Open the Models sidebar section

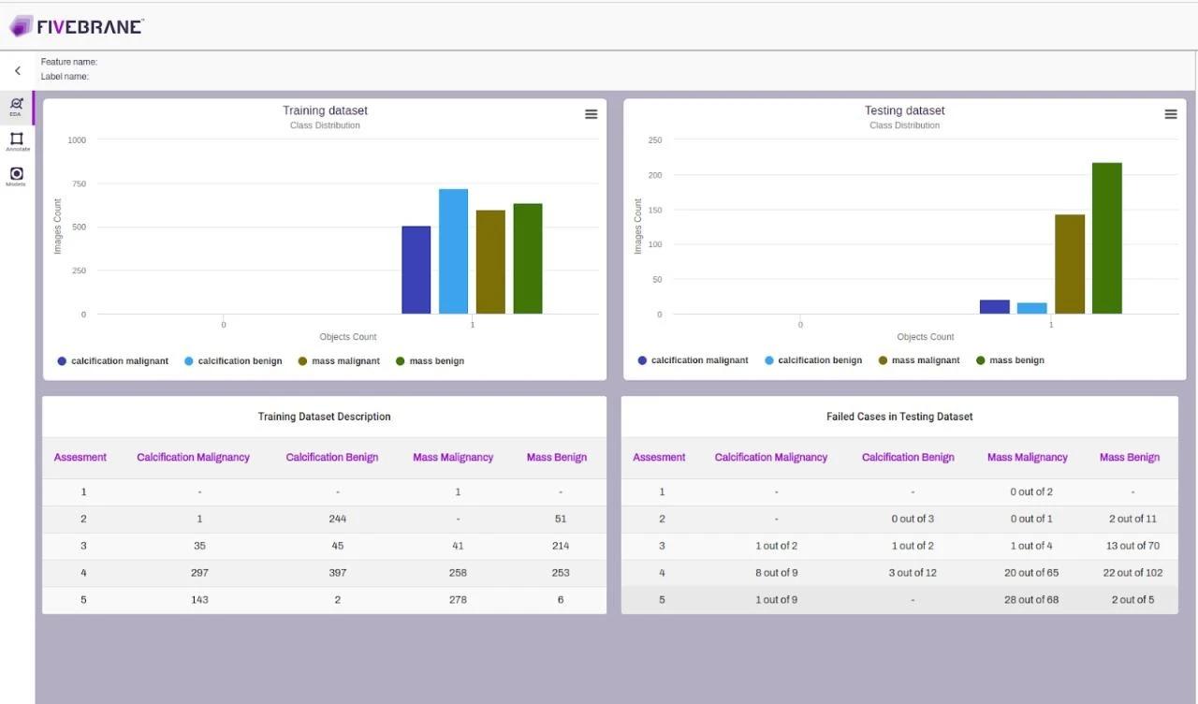[16, 175]
